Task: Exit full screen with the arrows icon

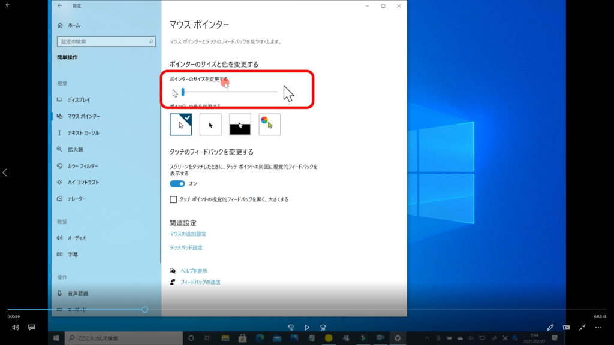Action: (582, 328)
